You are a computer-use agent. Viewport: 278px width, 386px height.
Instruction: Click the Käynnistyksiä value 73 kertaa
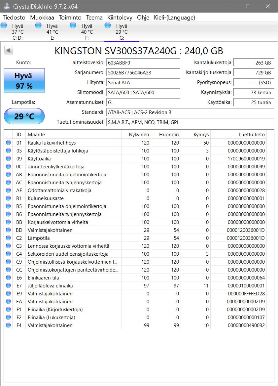[x=254, y=93]
